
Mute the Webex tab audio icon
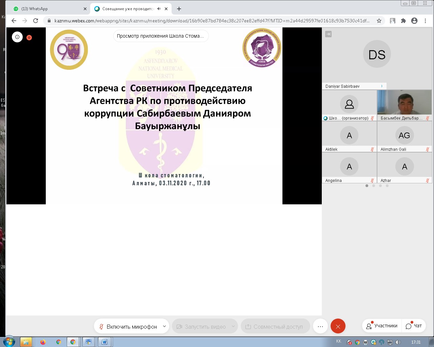pos(159,9)
